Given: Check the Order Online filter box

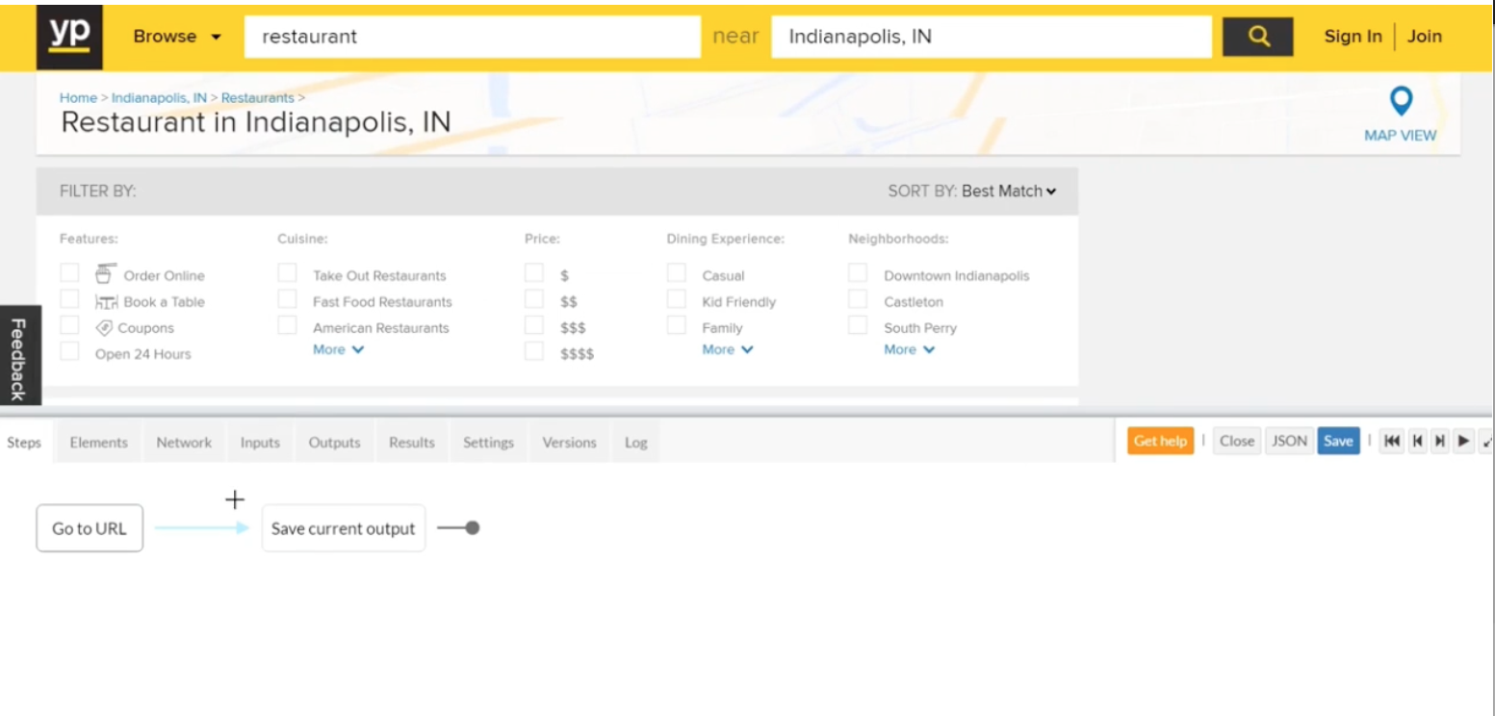Looking at the screenshot, I should click(69, 273).
